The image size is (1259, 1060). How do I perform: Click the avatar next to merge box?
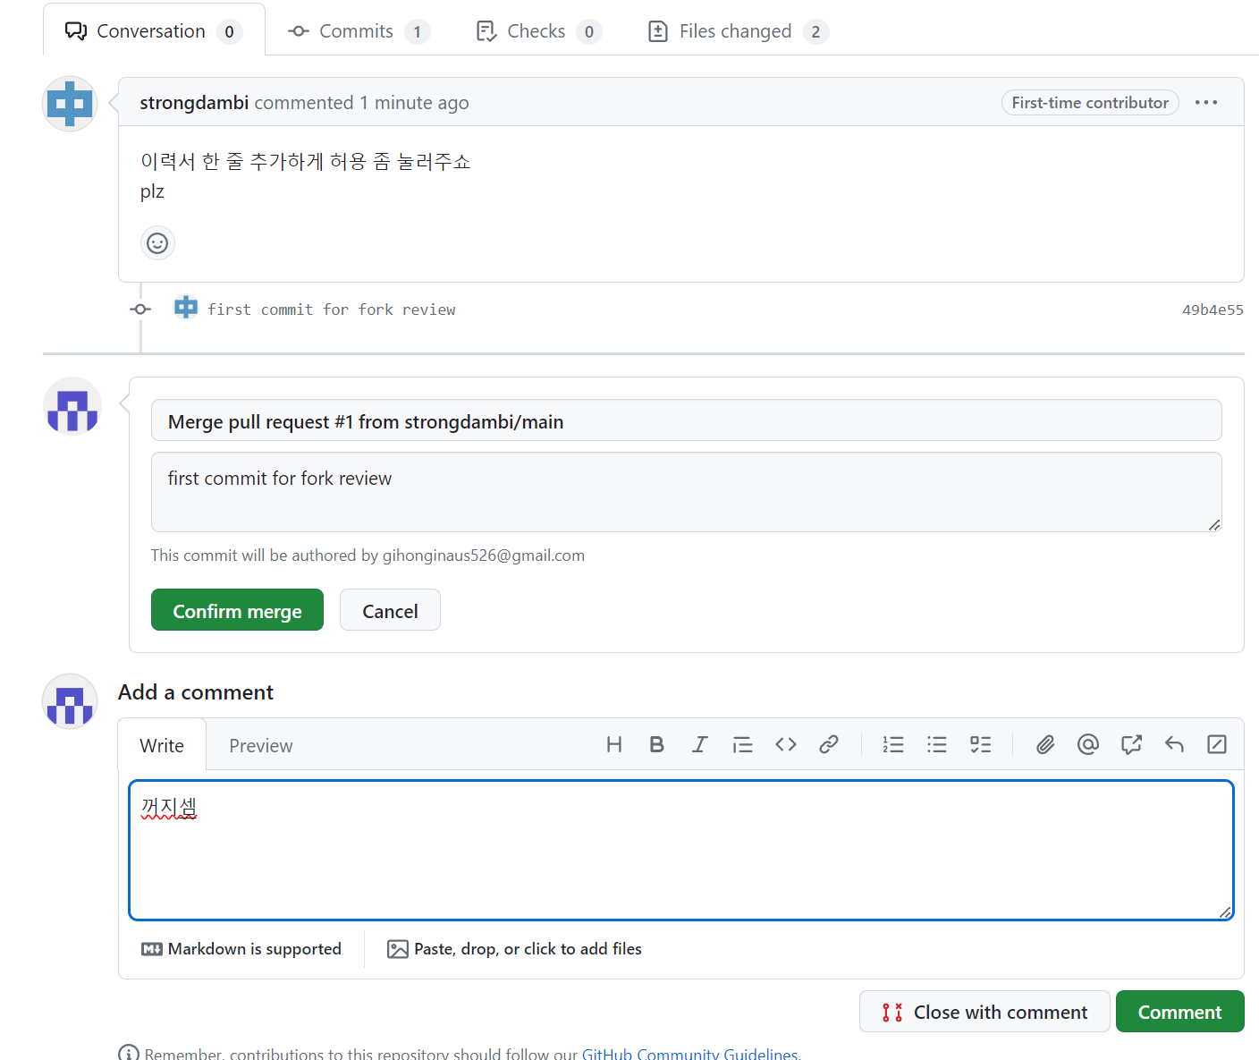72,406
